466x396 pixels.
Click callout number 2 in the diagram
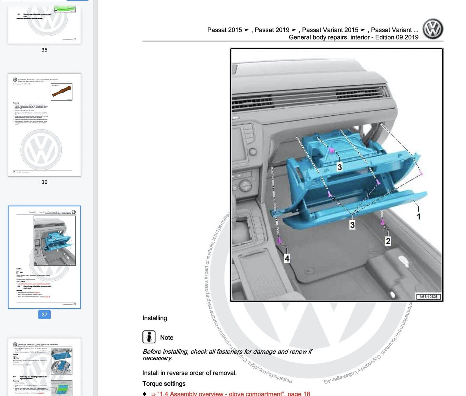click(388, 241)
